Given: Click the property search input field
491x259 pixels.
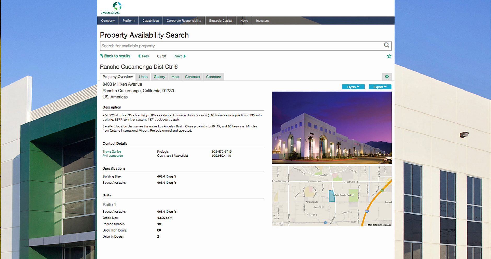Looking at the screenshot, I should coord(240,46).
